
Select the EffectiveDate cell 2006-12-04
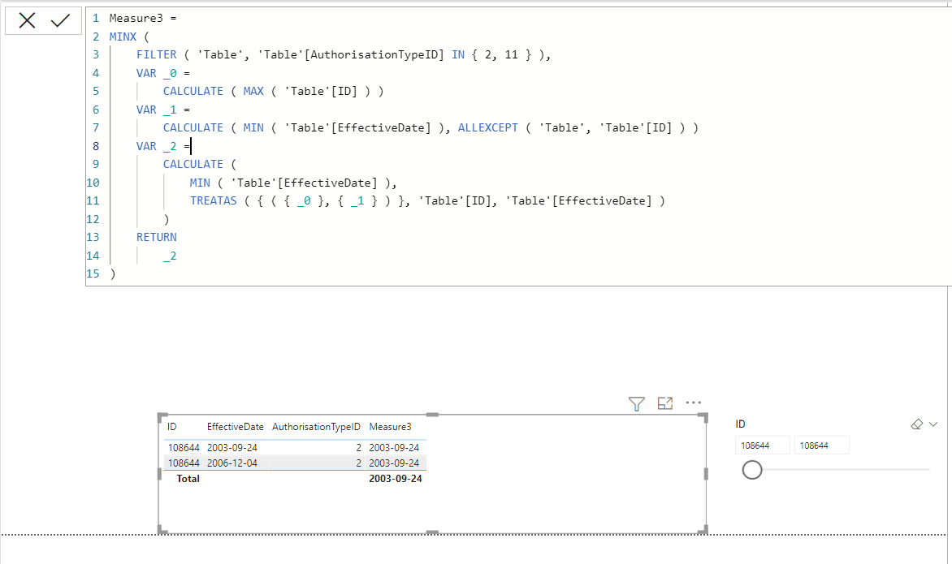point(232,463)
